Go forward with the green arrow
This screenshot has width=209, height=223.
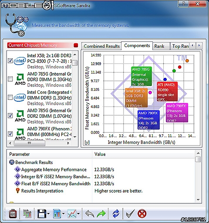[101, 214]
